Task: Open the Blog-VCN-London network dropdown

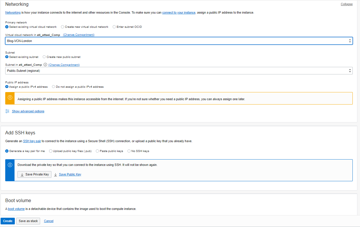Action: [179, 41]
